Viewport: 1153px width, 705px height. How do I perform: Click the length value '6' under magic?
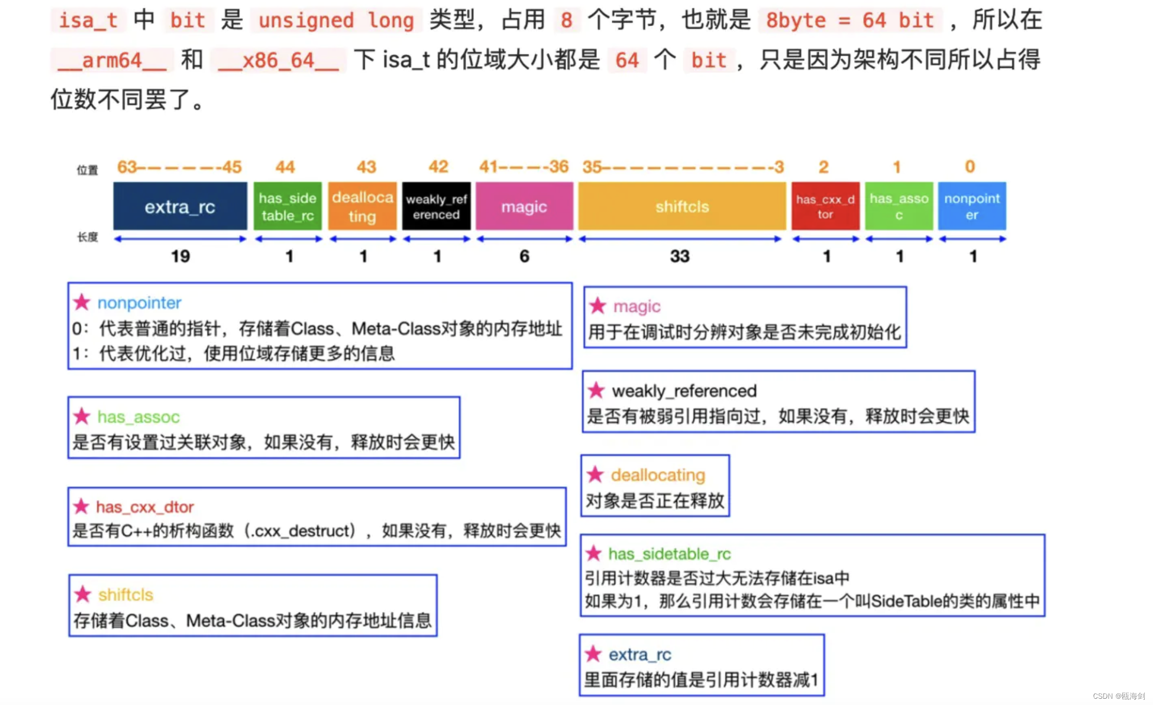(x=524, y=256)
